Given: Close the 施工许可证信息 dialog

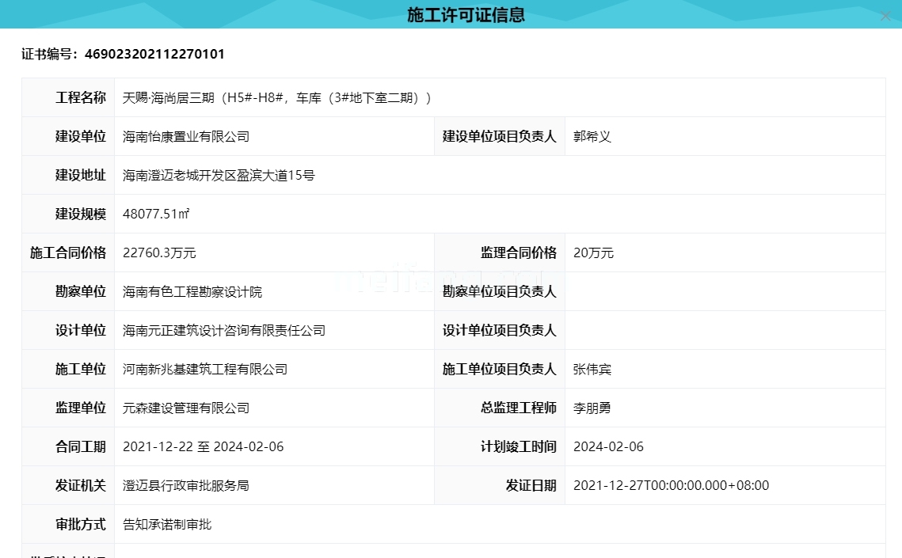Looking at the screenshot, I should (x=885, y=16).
